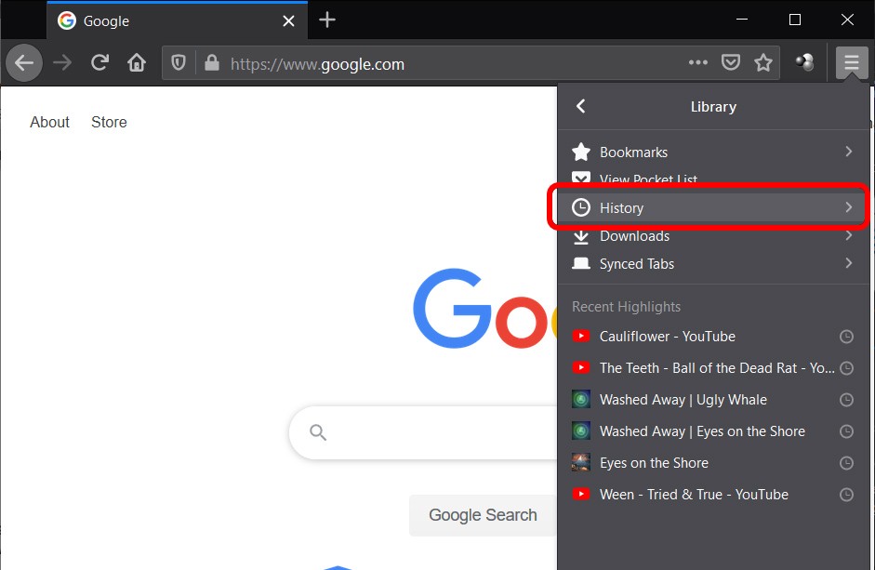This screenshot has width=875, height=570.
Task: Click clock icon on Cauliflower row
Action: (x=846, y=337)
